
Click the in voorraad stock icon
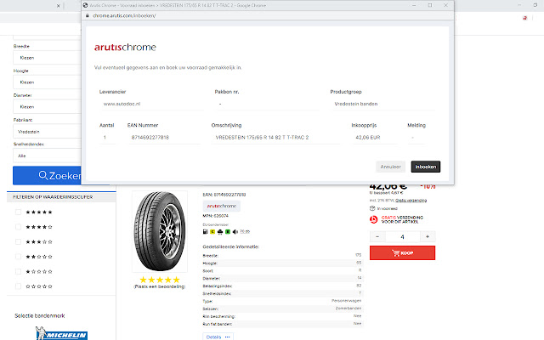click(x=372, y=208)
